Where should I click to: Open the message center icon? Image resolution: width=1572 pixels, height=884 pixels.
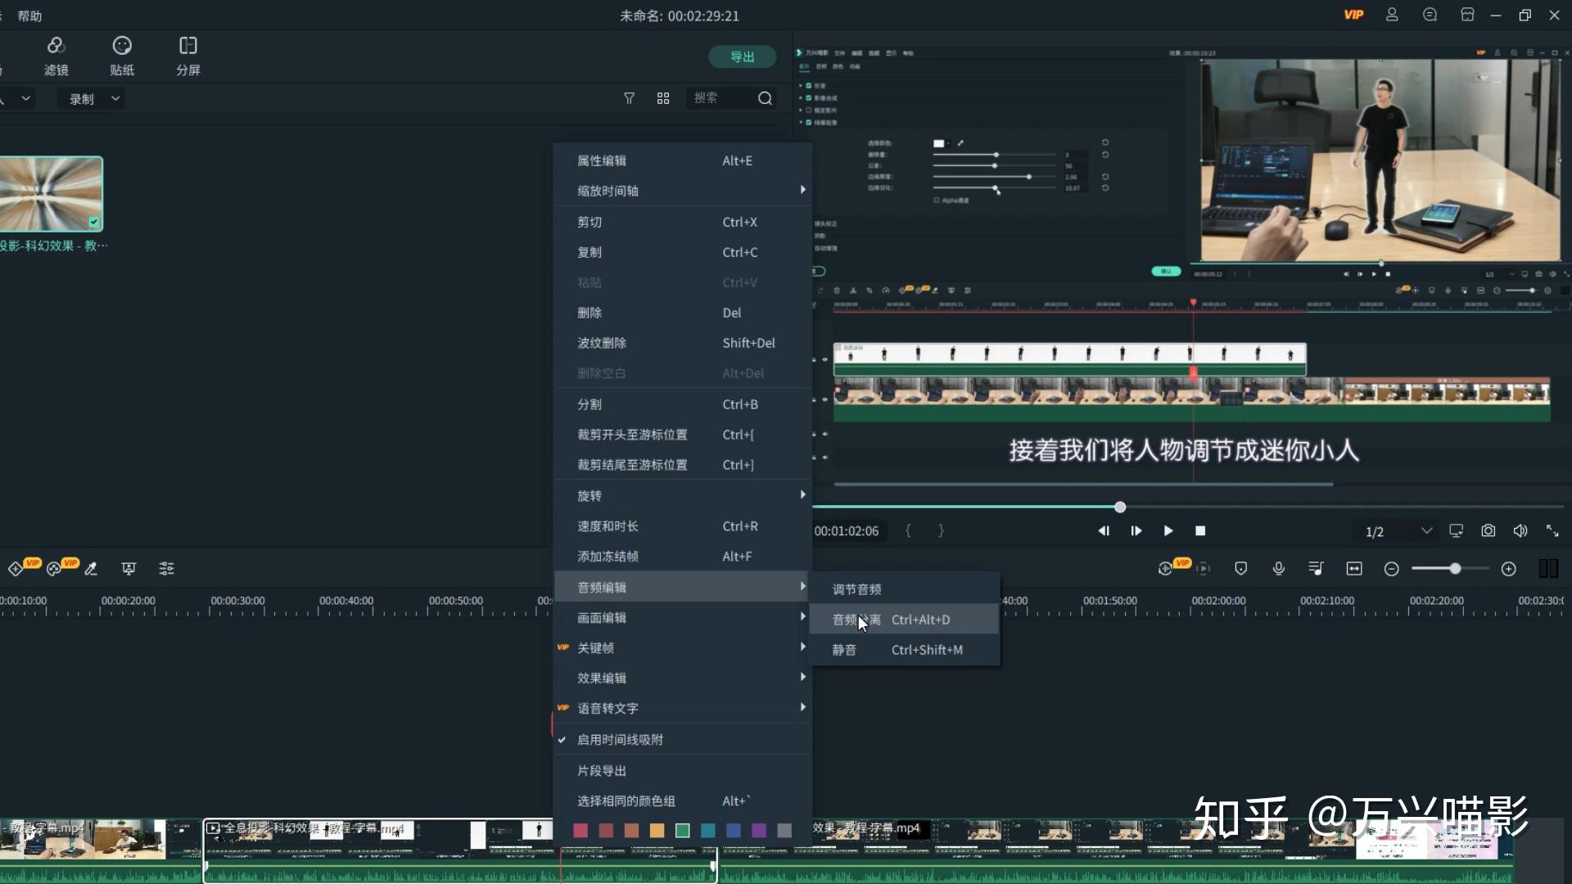pos(1430,15)
